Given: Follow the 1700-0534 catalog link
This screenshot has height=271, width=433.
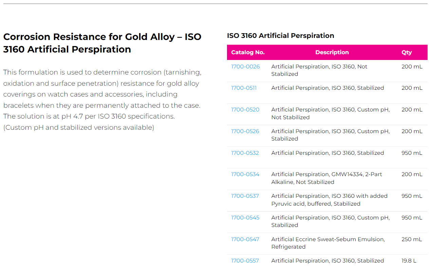Looking at the screenshot, I should tap(245, 174).
